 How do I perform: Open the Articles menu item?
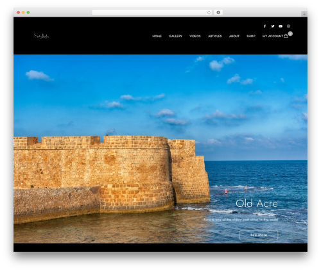pyautogui.click(x=215, y=36)
